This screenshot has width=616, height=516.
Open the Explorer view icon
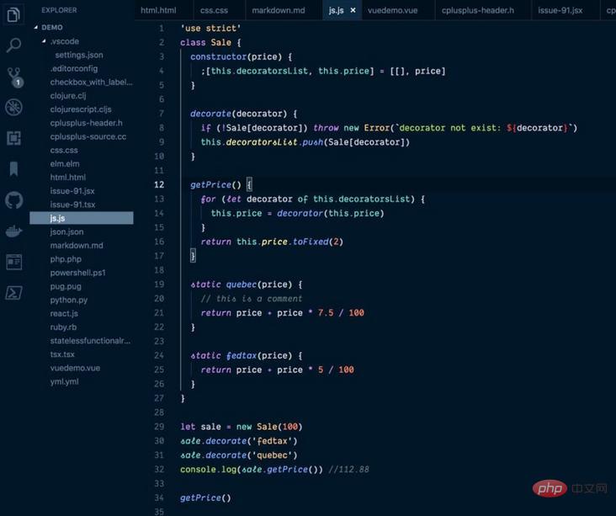pos(13,14)
